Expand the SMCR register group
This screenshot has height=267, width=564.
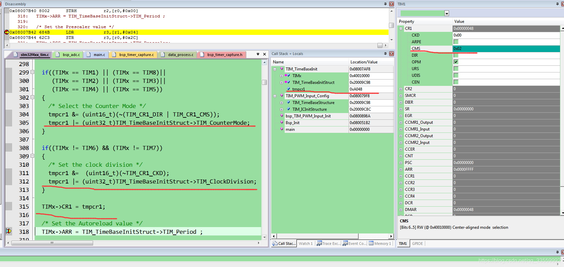coord(401,96)
